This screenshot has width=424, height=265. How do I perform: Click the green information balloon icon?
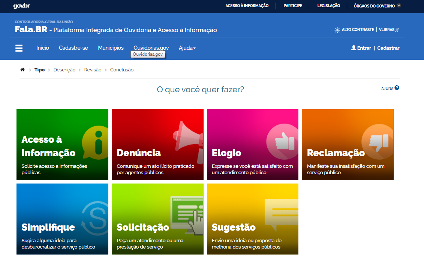pos(96,142)
